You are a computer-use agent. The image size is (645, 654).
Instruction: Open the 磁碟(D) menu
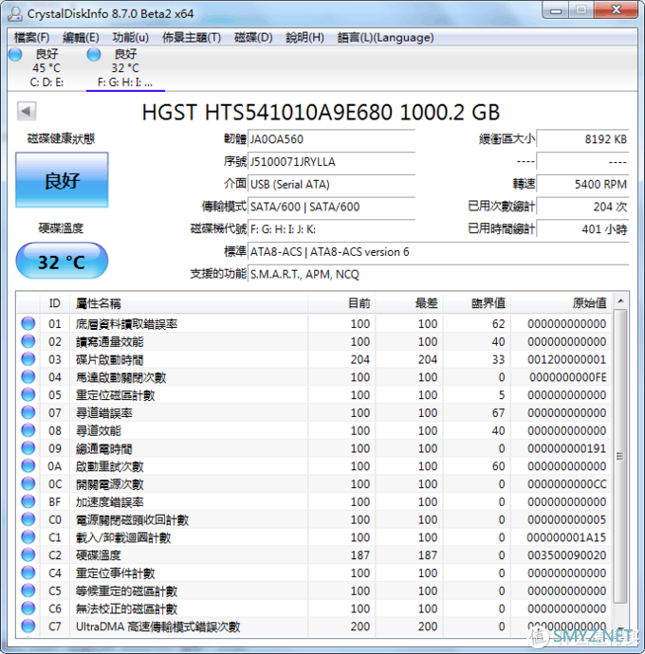click(x=253, y=38)
